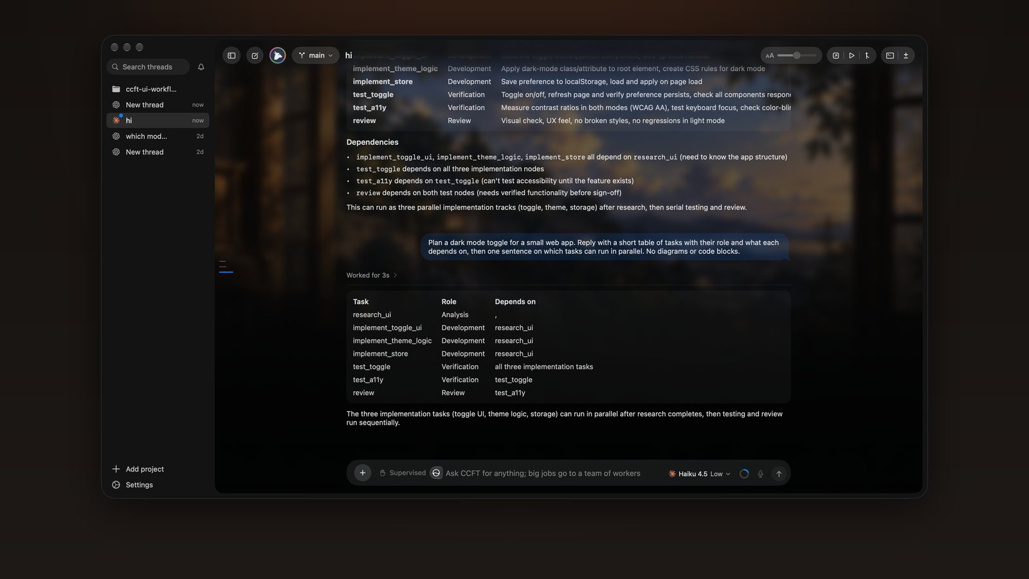Click the user message about dark mode toggle
The width and height of the screenshot is (1029, 579).
click(605, 247)
